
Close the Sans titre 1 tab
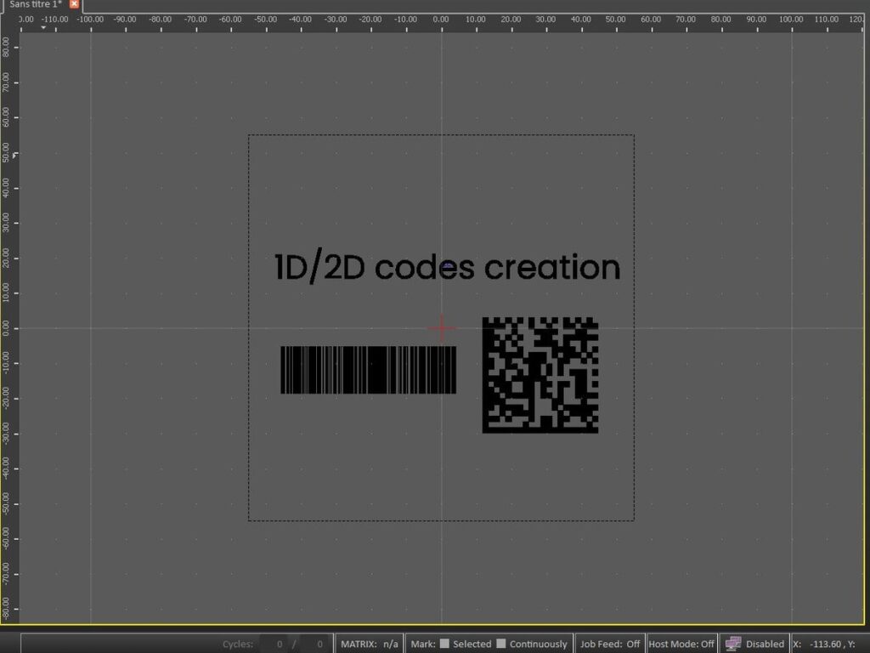click(74, 4)
